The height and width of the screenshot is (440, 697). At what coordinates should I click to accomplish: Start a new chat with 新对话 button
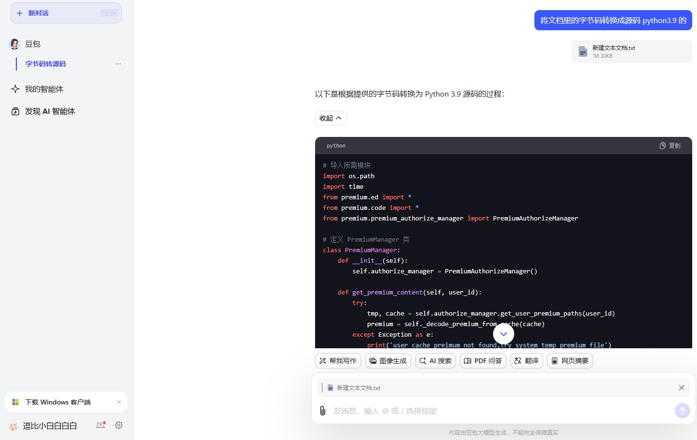tap(66, 13)
